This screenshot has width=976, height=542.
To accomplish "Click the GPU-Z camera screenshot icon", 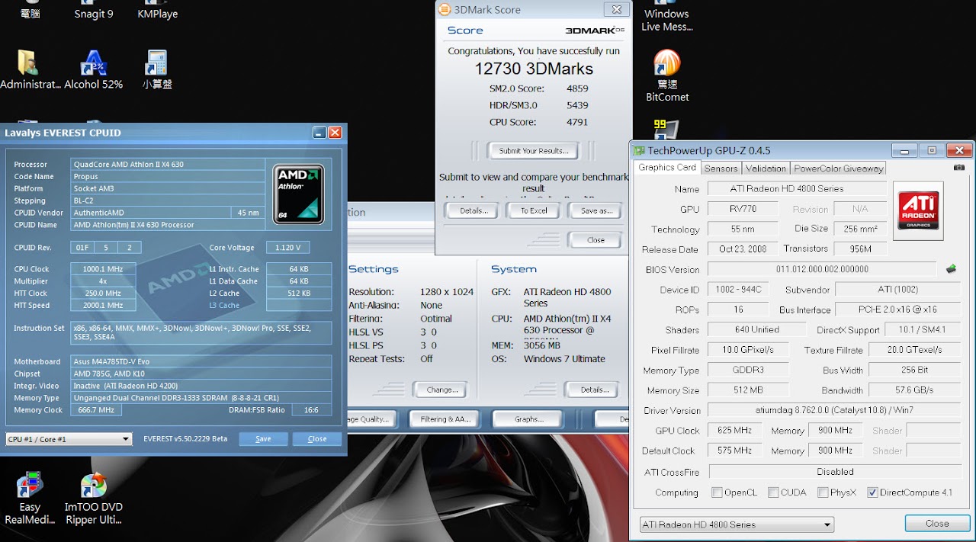I will (959, 168).
